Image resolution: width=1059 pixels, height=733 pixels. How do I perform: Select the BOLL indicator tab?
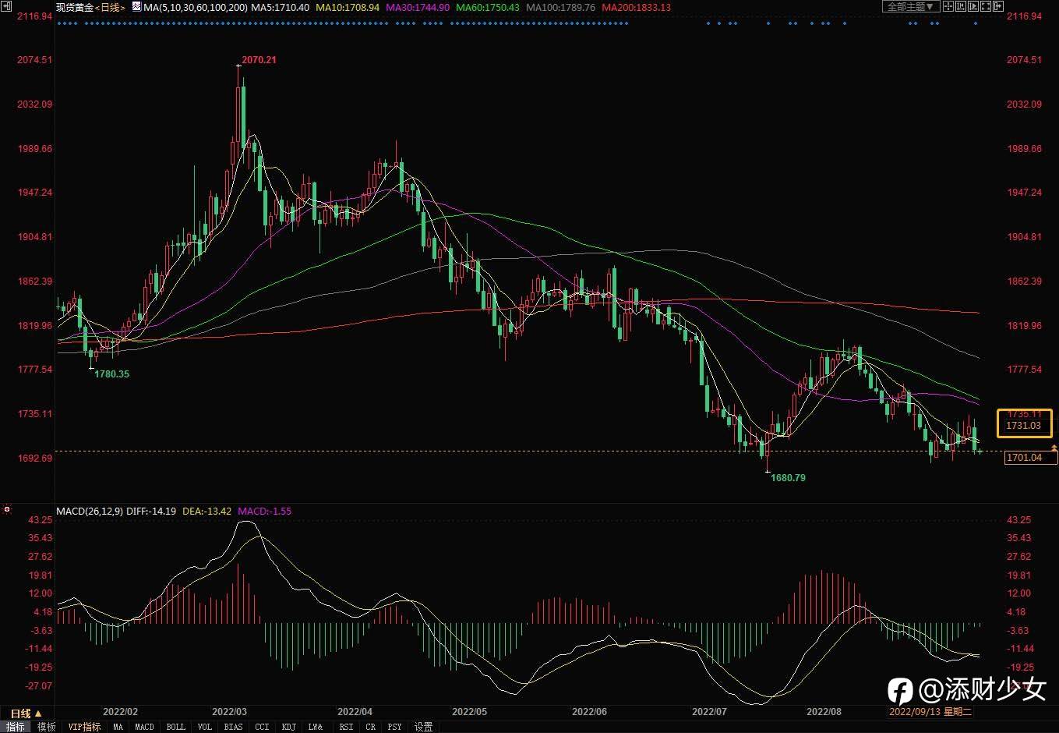(x=176, y=727)
